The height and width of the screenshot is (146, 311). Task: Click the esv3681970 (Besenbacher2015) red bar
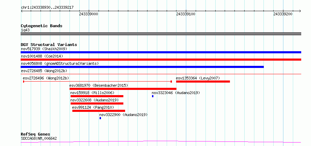[x=123, y=89]
